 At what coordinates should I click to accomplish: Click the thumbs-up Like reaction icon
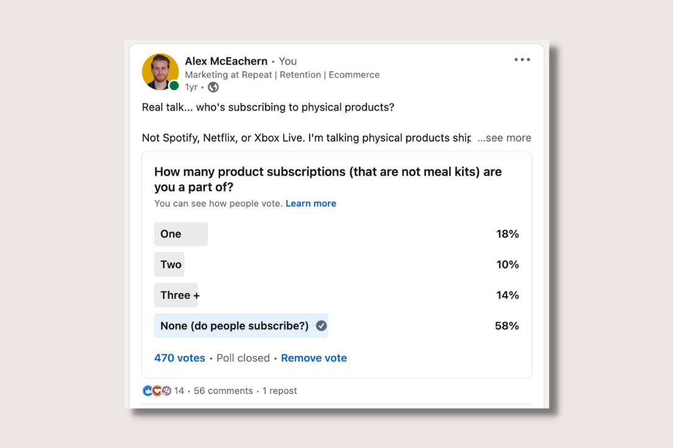pos(148,391)
